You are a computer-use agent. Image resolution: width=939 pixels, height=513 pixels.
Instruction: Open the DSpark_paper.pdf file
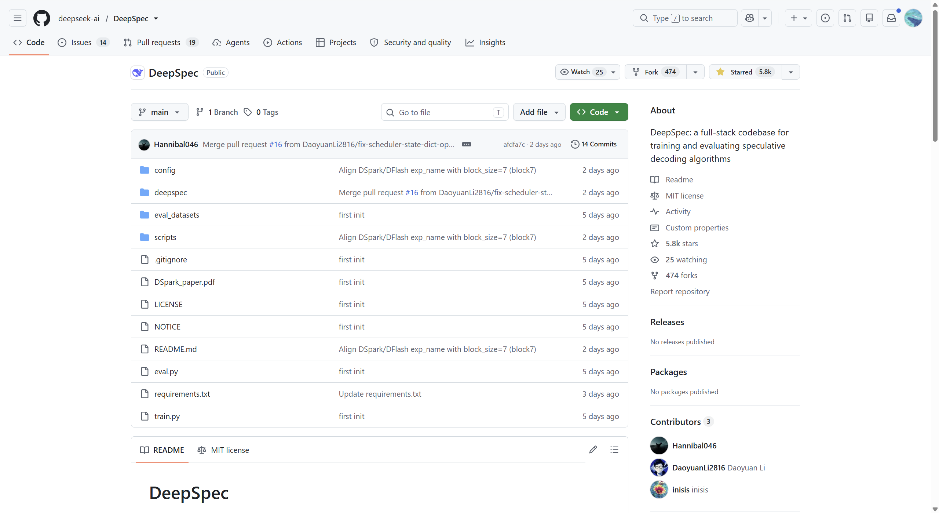pos(184,282)
